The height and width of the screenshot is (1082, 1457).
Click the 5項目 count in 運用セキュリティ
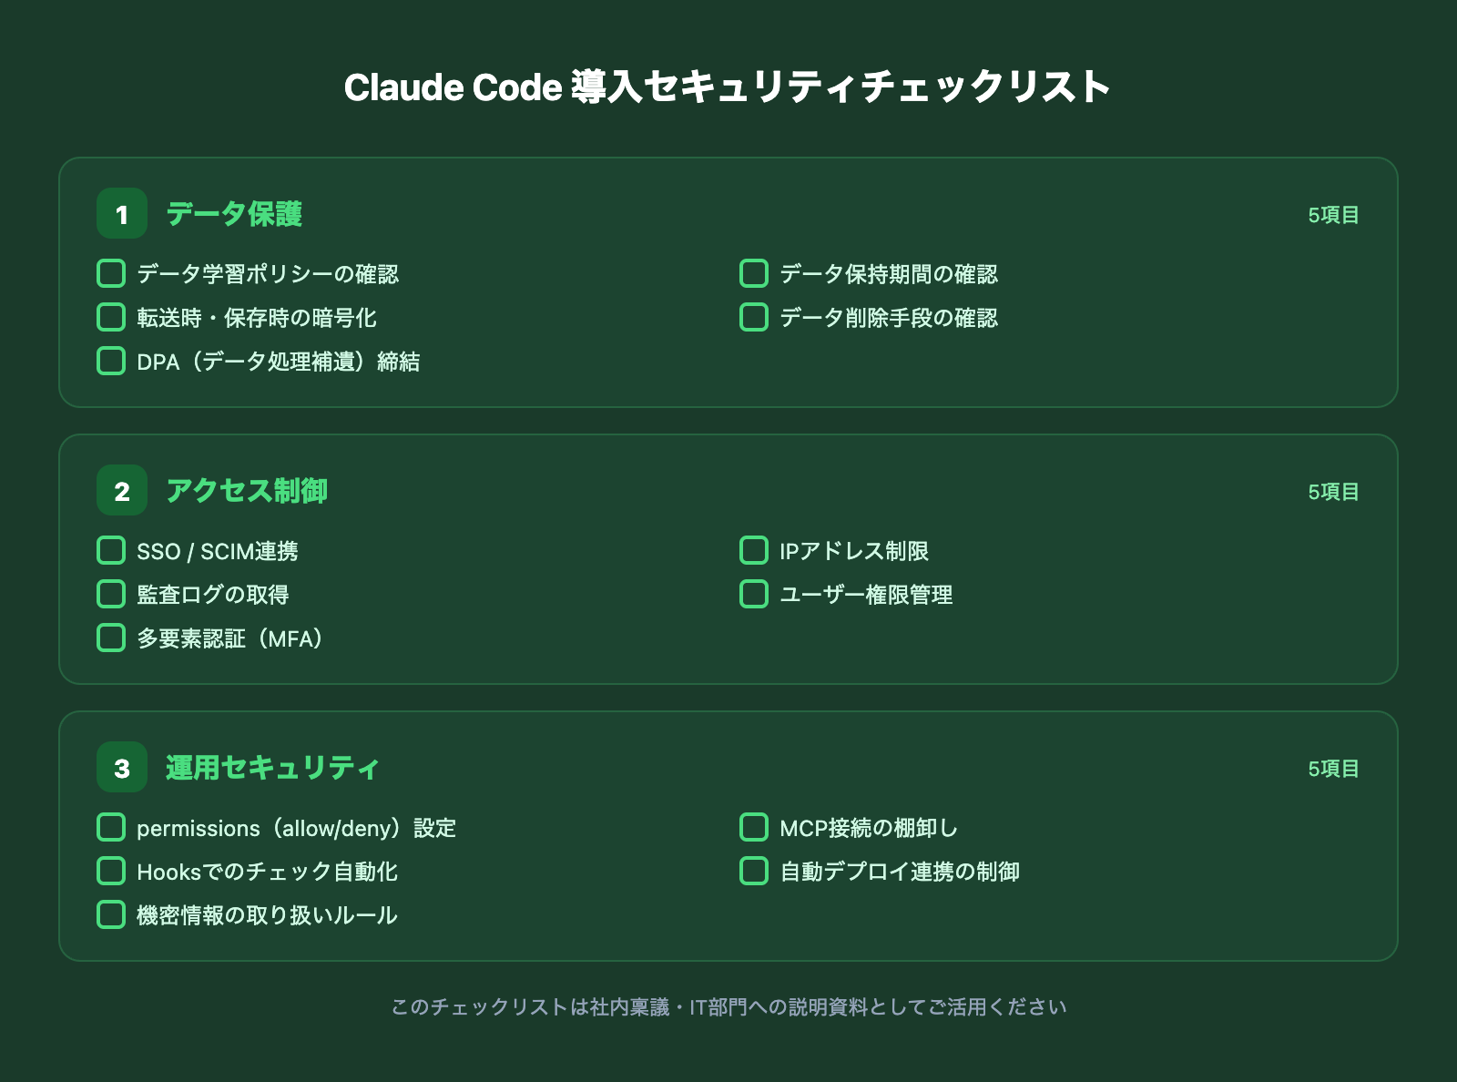point(1333,769)
